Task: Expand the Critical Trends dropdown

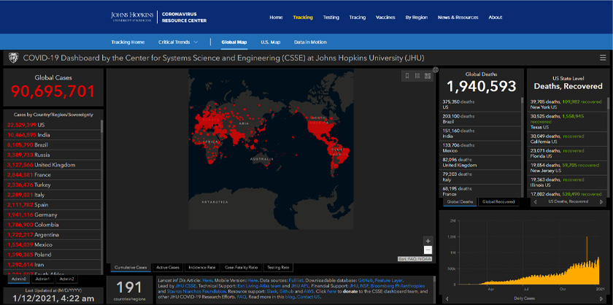Action: pos(178,42)
